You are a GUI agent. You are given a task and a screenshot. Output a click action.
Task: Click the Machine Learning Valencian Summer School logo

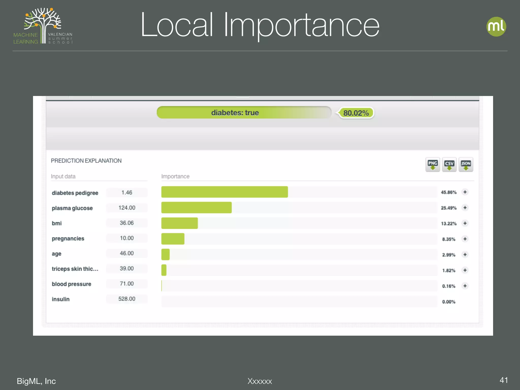(x=43, y=26)
